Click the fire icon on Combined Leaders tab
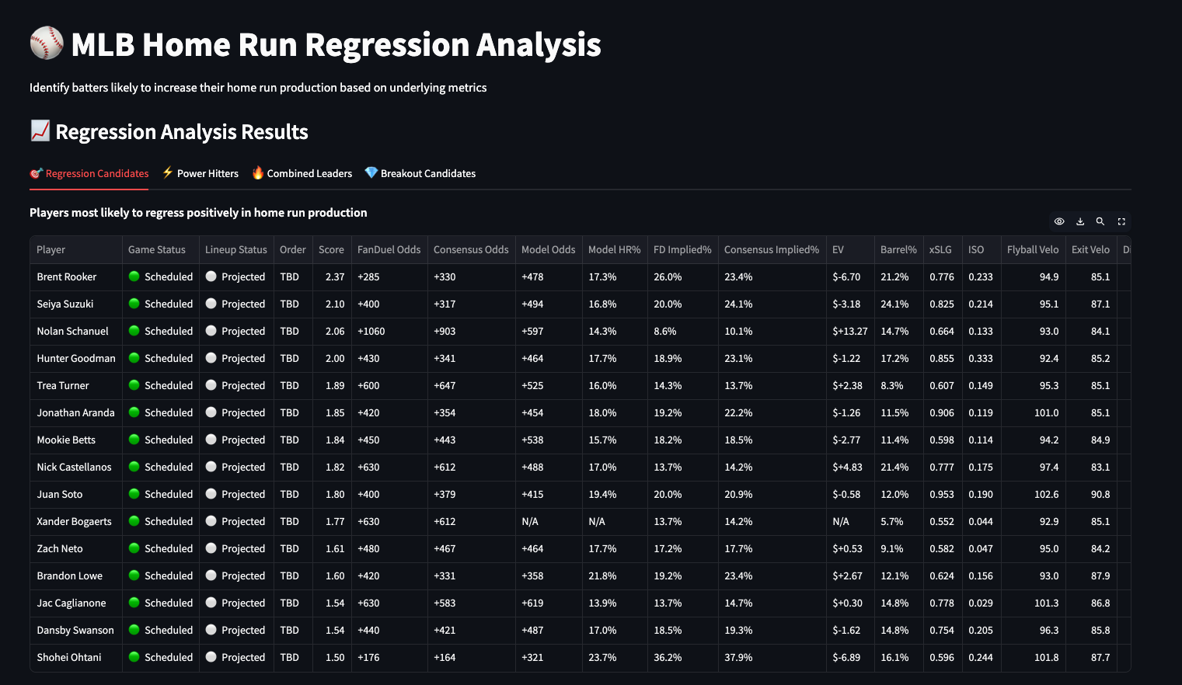Screen dimensions: 1182x685 (258, 172)
